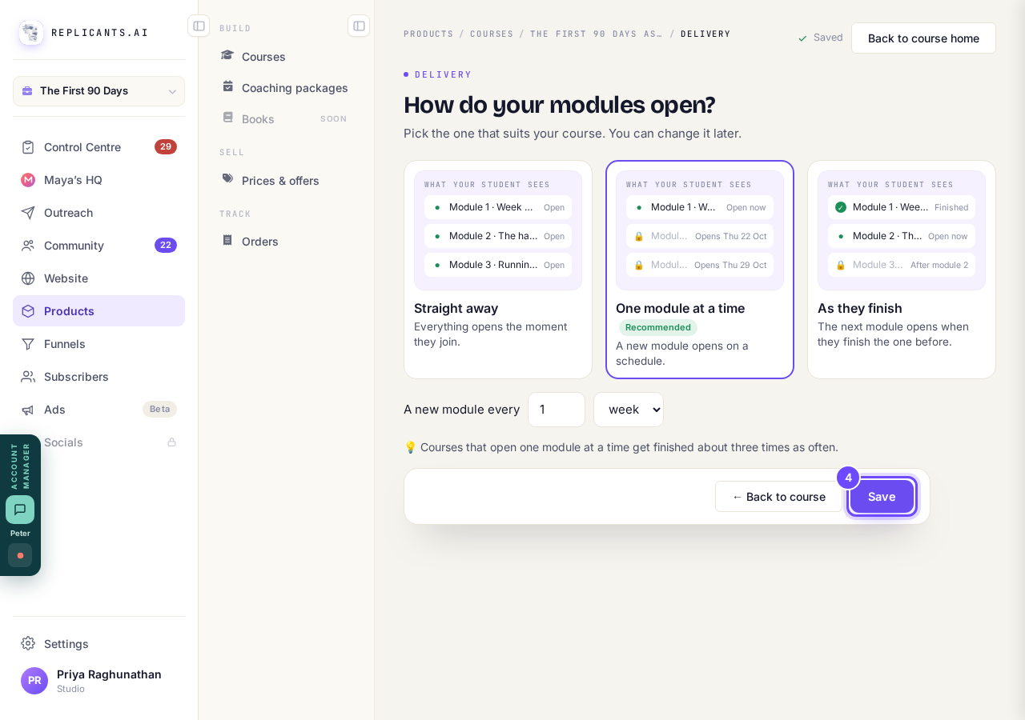Viewport: 1025px width, 720px height.
Task: Choose the Straight away delivery option
Action: tap(498, 270)
